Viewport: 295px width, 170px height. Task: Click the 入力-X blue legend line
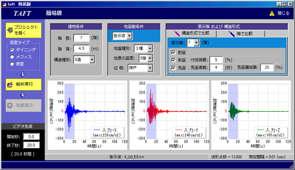(97, 130)
